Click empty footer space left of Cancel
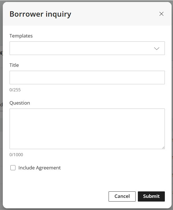173x210 pixels. coord(56,196)
